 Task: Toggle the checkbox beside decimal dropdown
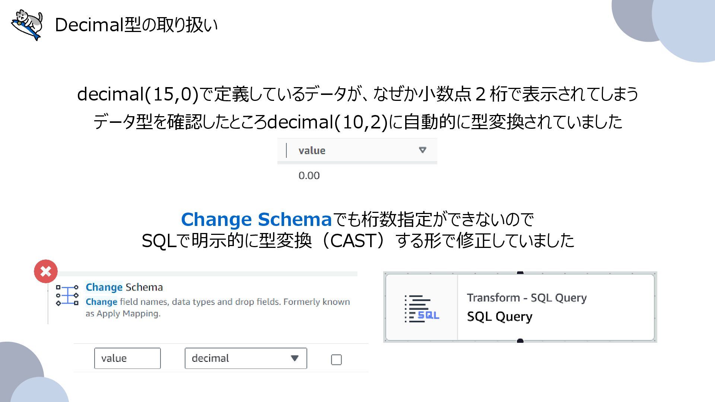(x=336, y=360)
